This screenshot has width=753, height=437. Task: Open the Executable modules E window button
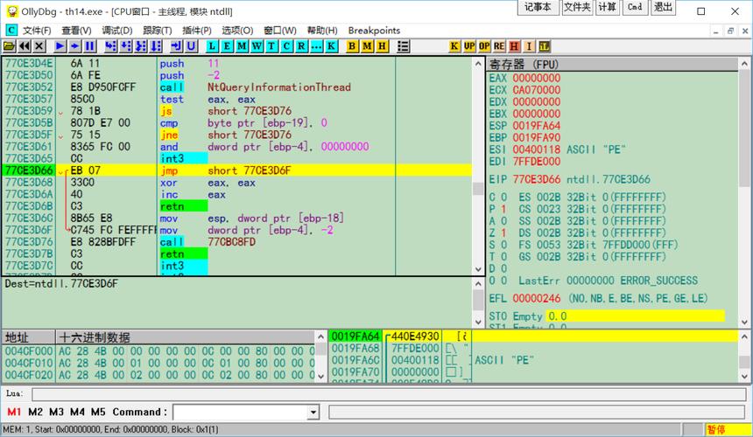228,45
